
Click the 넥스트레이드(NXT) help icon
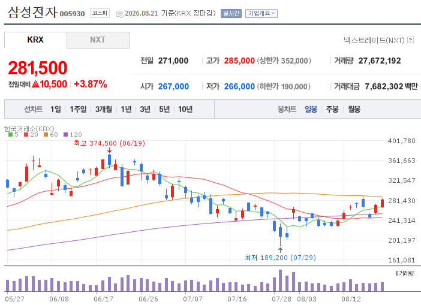pyautogui.click(x=411, y=40)
